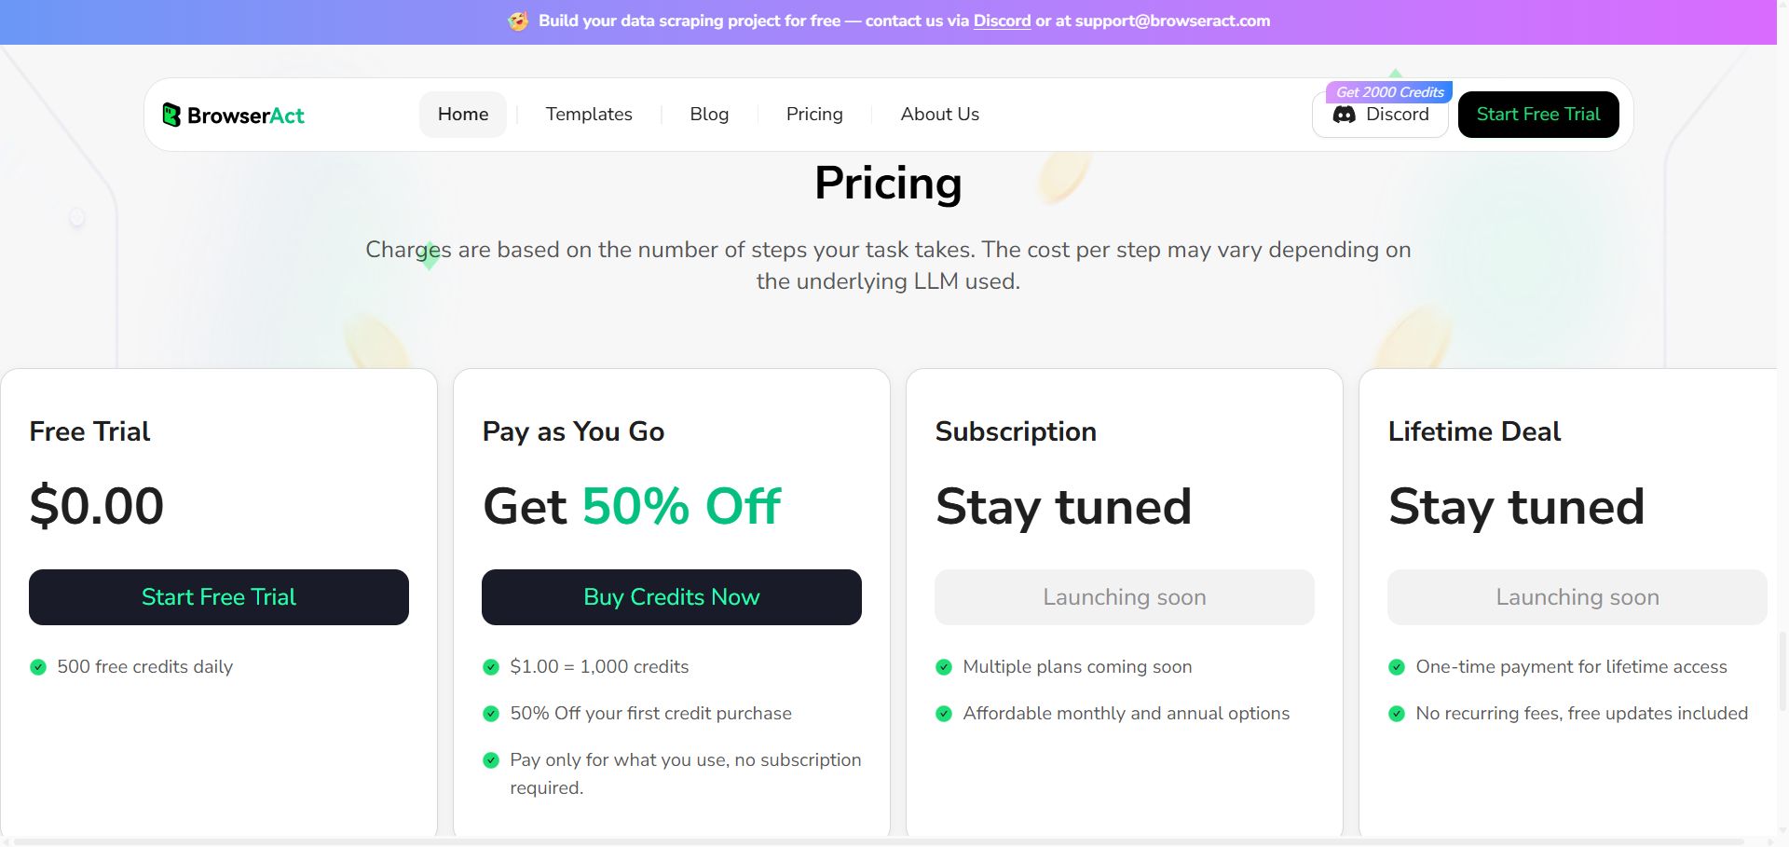The width and height of the screenshot is (1789, 847).
Task: Click the checkmark next to $1.00 = 1,000 credits
Action: tap(491, 667)
